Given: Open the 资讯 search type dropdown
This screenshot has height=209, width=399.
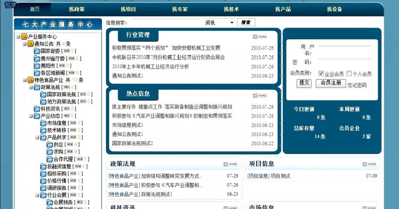Looking at the screenshot, I should (219, 22).
